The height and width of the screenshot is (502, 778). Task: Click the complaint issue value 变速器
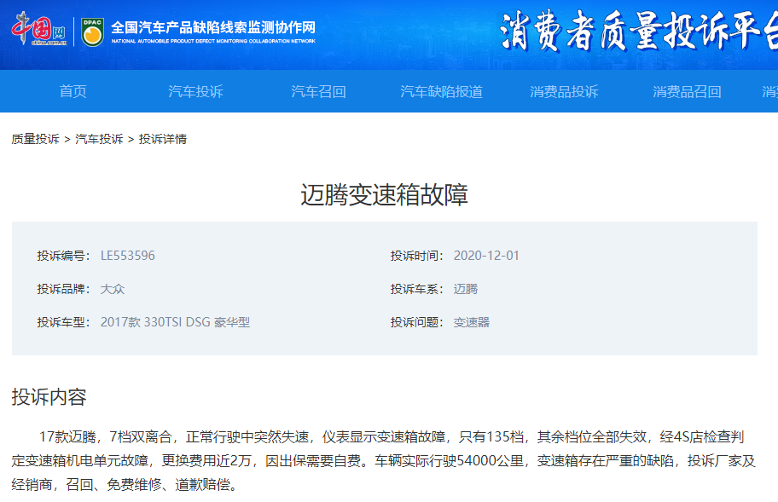coord(472,322)
